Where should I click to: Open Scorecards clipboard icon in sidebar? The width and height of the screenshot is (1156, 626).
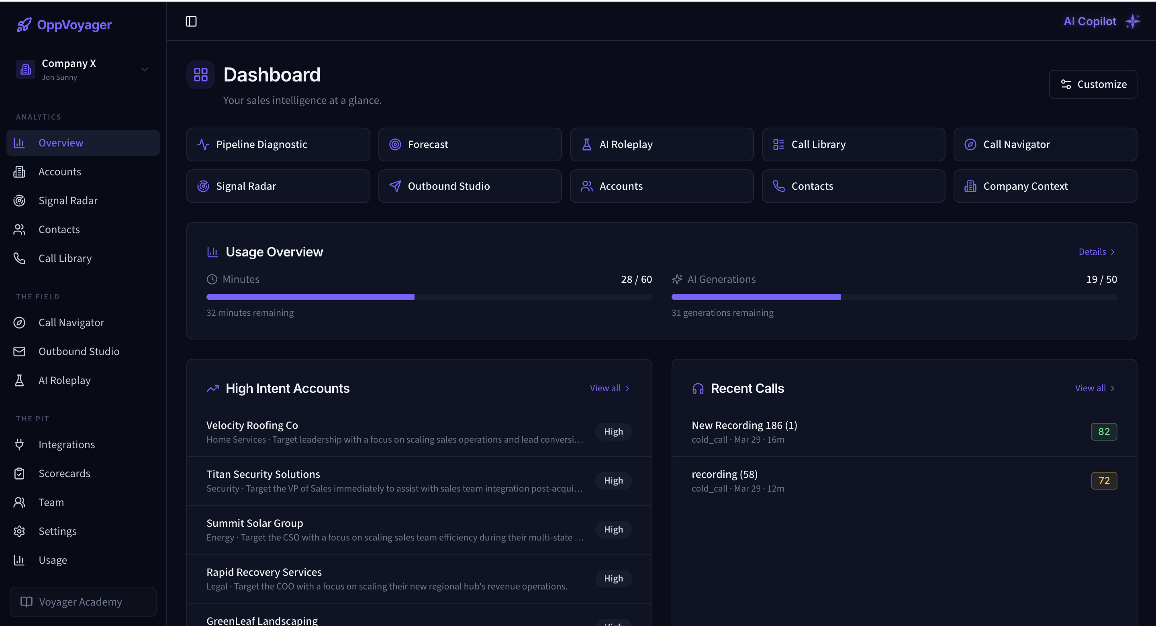tap(19, 473)
